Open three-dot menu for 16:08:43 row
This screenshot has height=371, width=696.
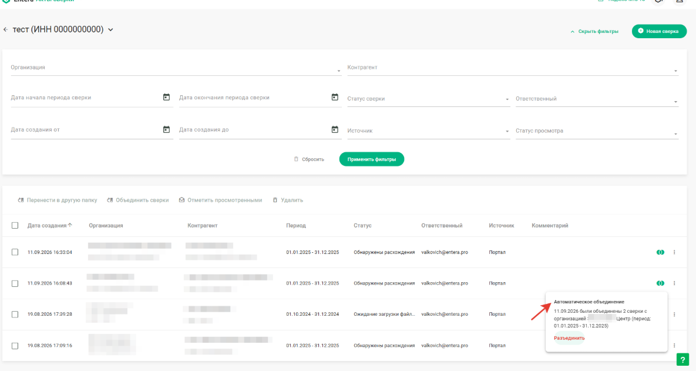coord(674,283)
